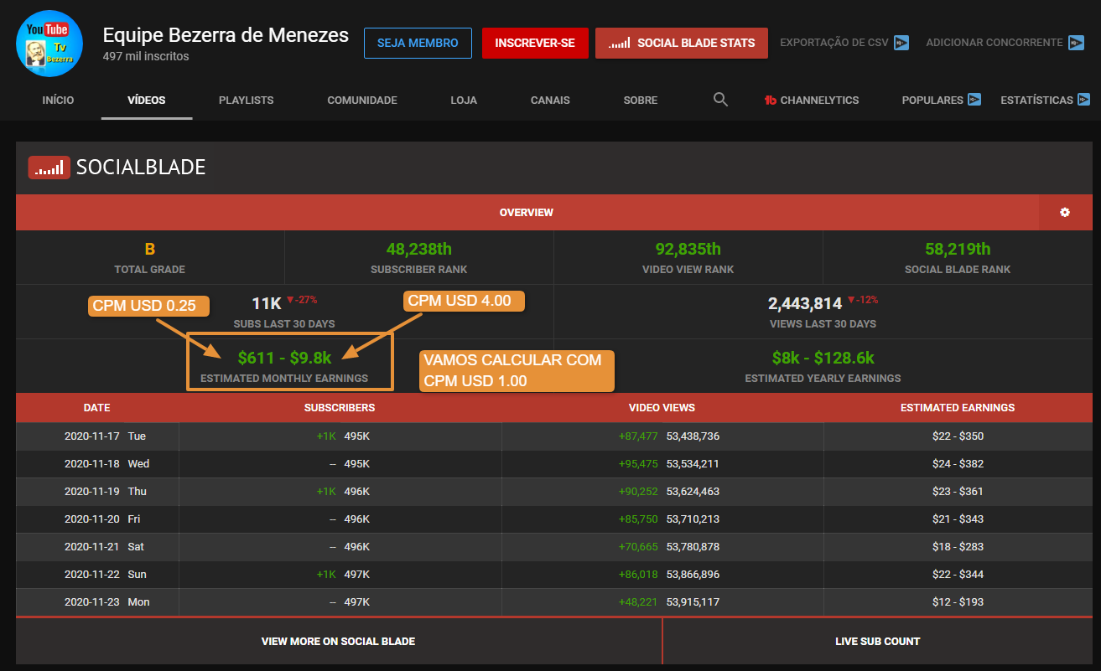Open the SOBRE tab

[641, 100]
